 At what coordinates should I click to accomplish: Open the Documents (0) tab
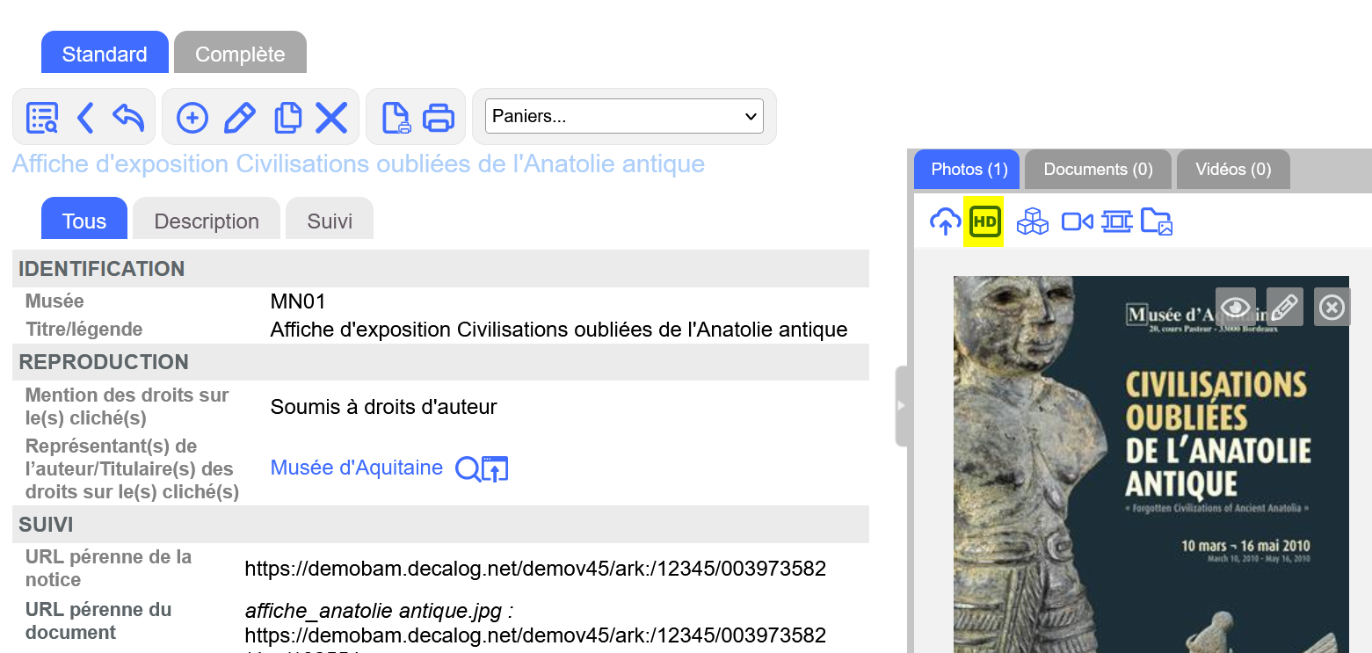[x=1098, y=169]
